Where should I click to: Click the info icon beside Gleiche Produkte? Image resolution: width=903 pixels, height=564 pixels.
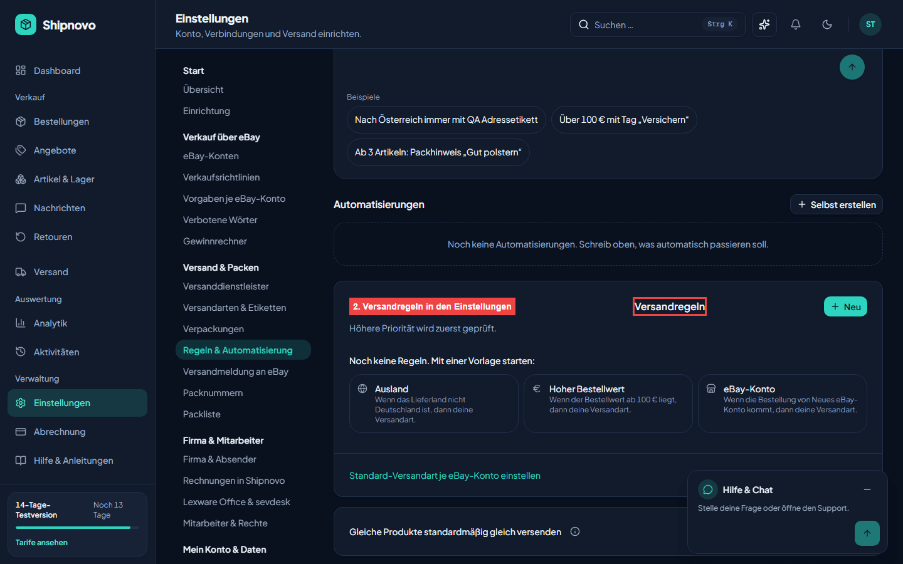575,531
